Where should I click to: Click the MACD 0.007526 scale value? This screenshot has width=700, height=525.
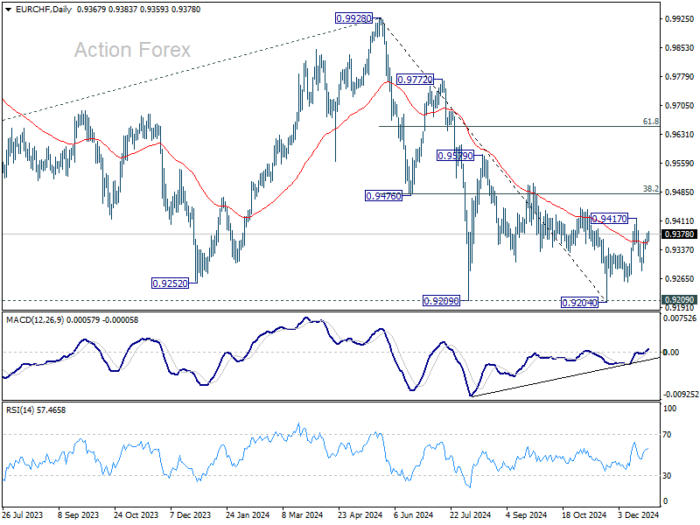[680, 318]
